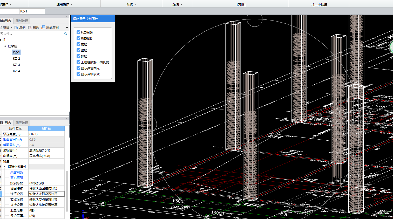The width and height of the screenshot is (393, 219).
Task: Collapse the 框架柱 tree node
Action: tap(5, 46)
